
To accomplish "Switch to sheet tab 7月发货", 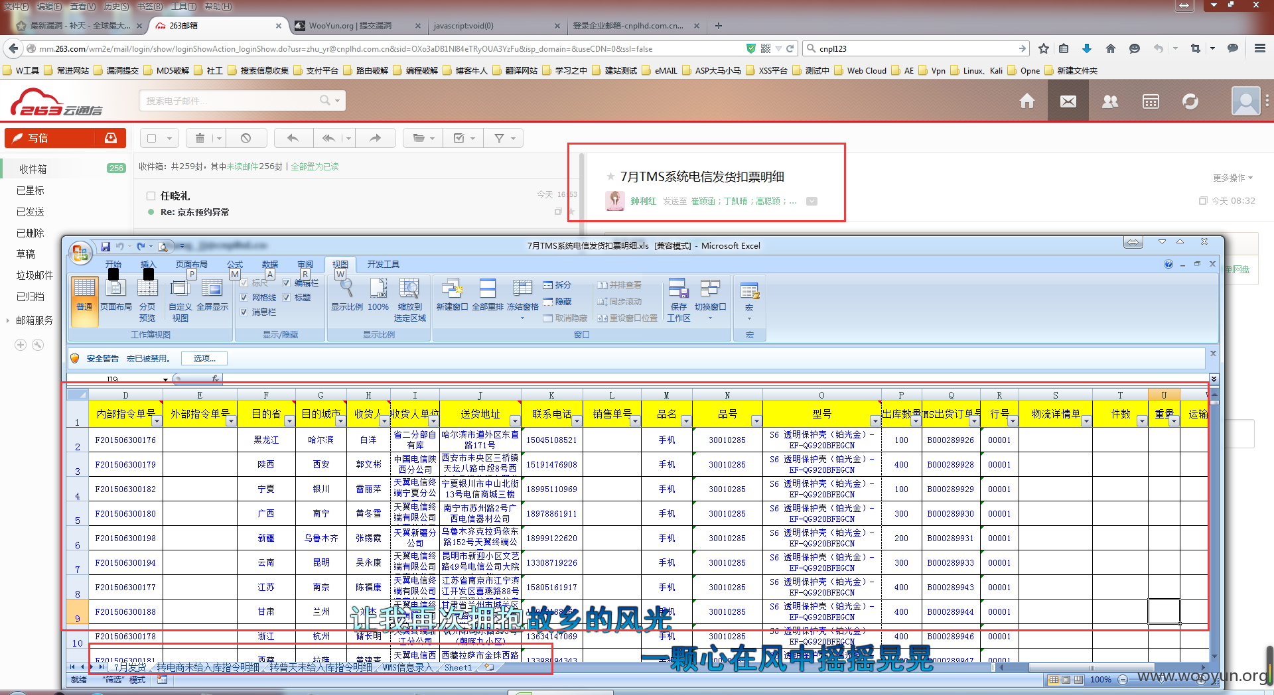I will tap(130, 667).
